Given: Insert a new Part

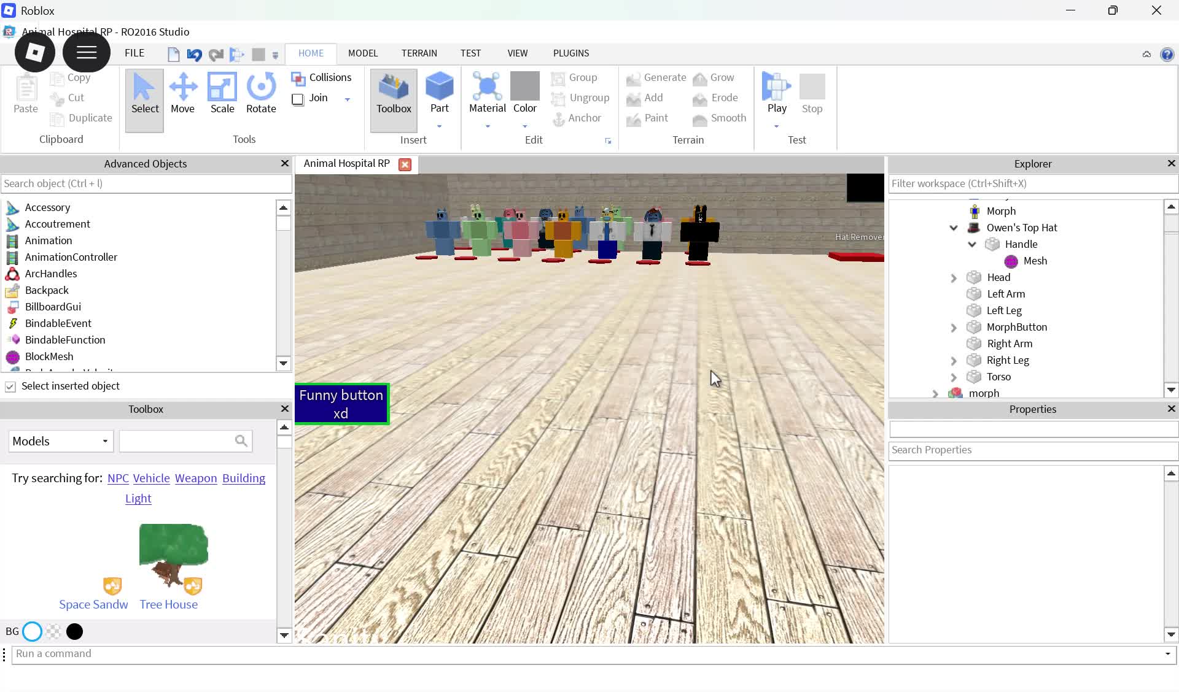Looking at the screenshot, I should point(440,93).
